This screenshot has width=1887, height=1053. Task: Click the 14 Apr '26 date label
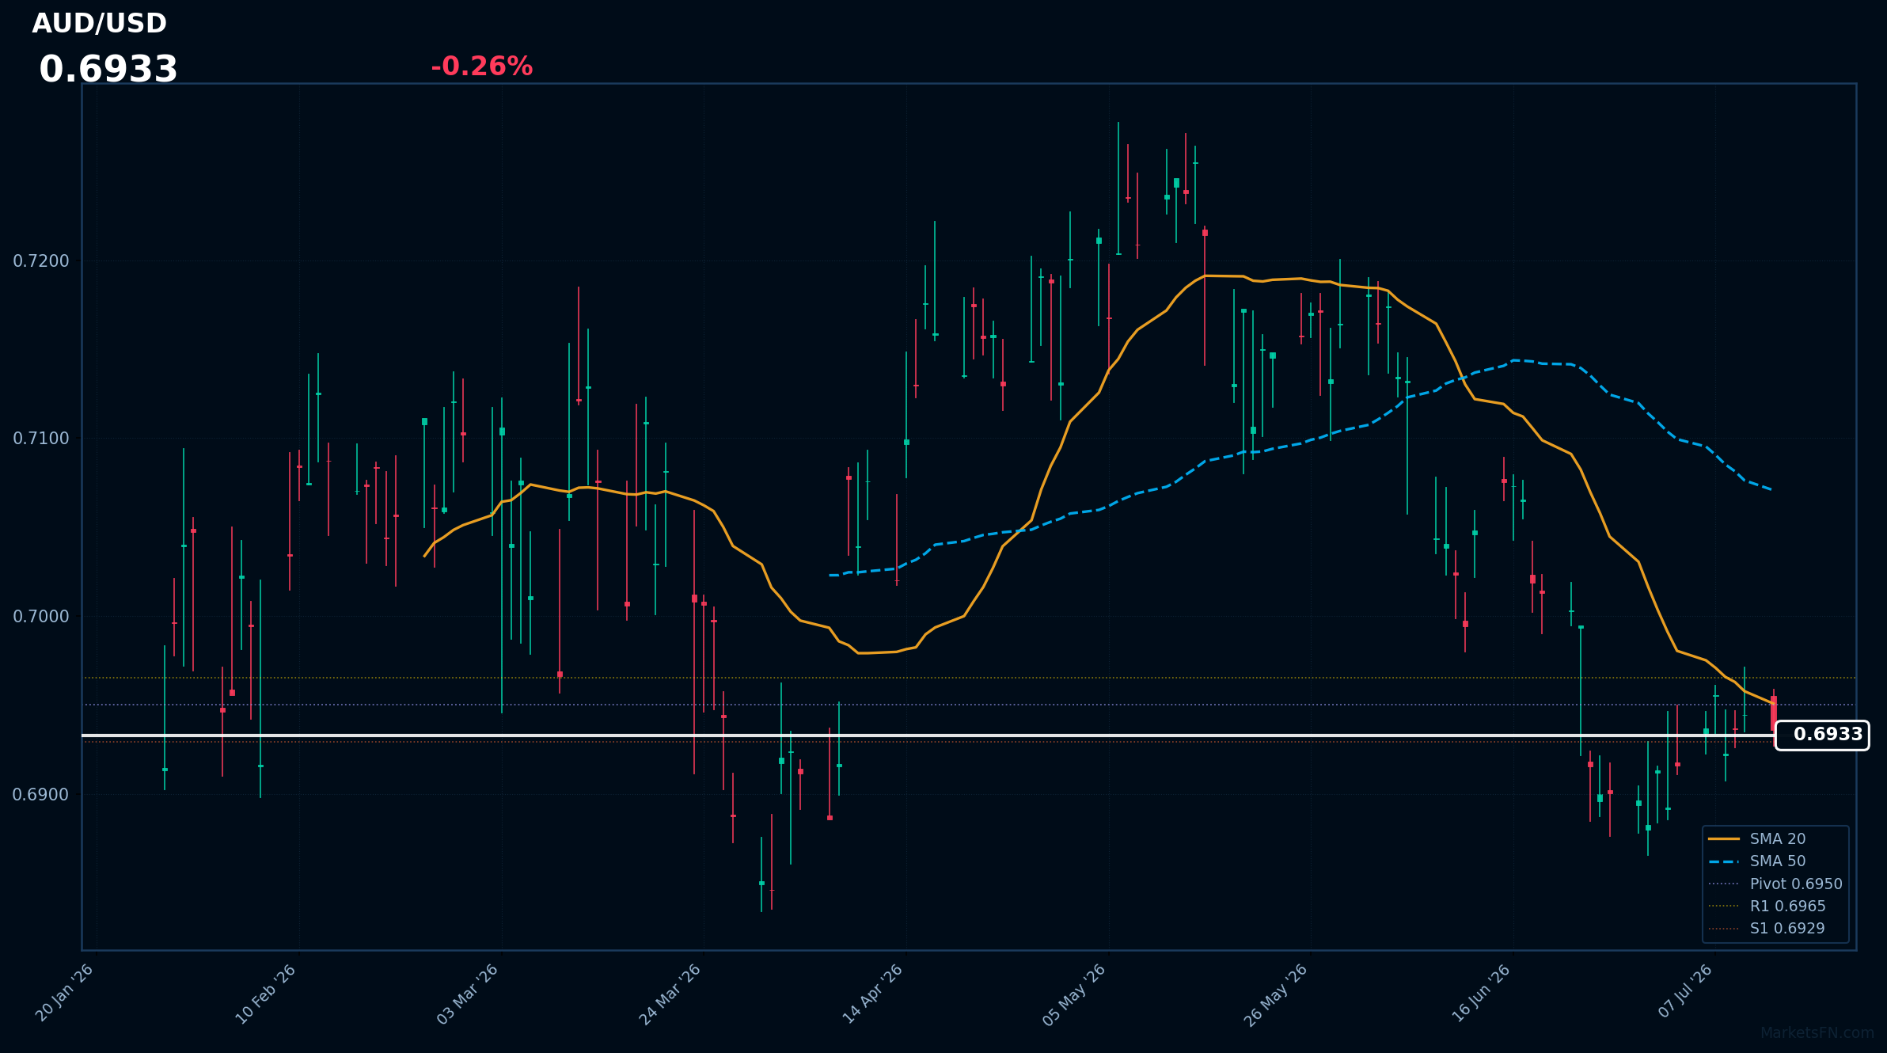873,993
